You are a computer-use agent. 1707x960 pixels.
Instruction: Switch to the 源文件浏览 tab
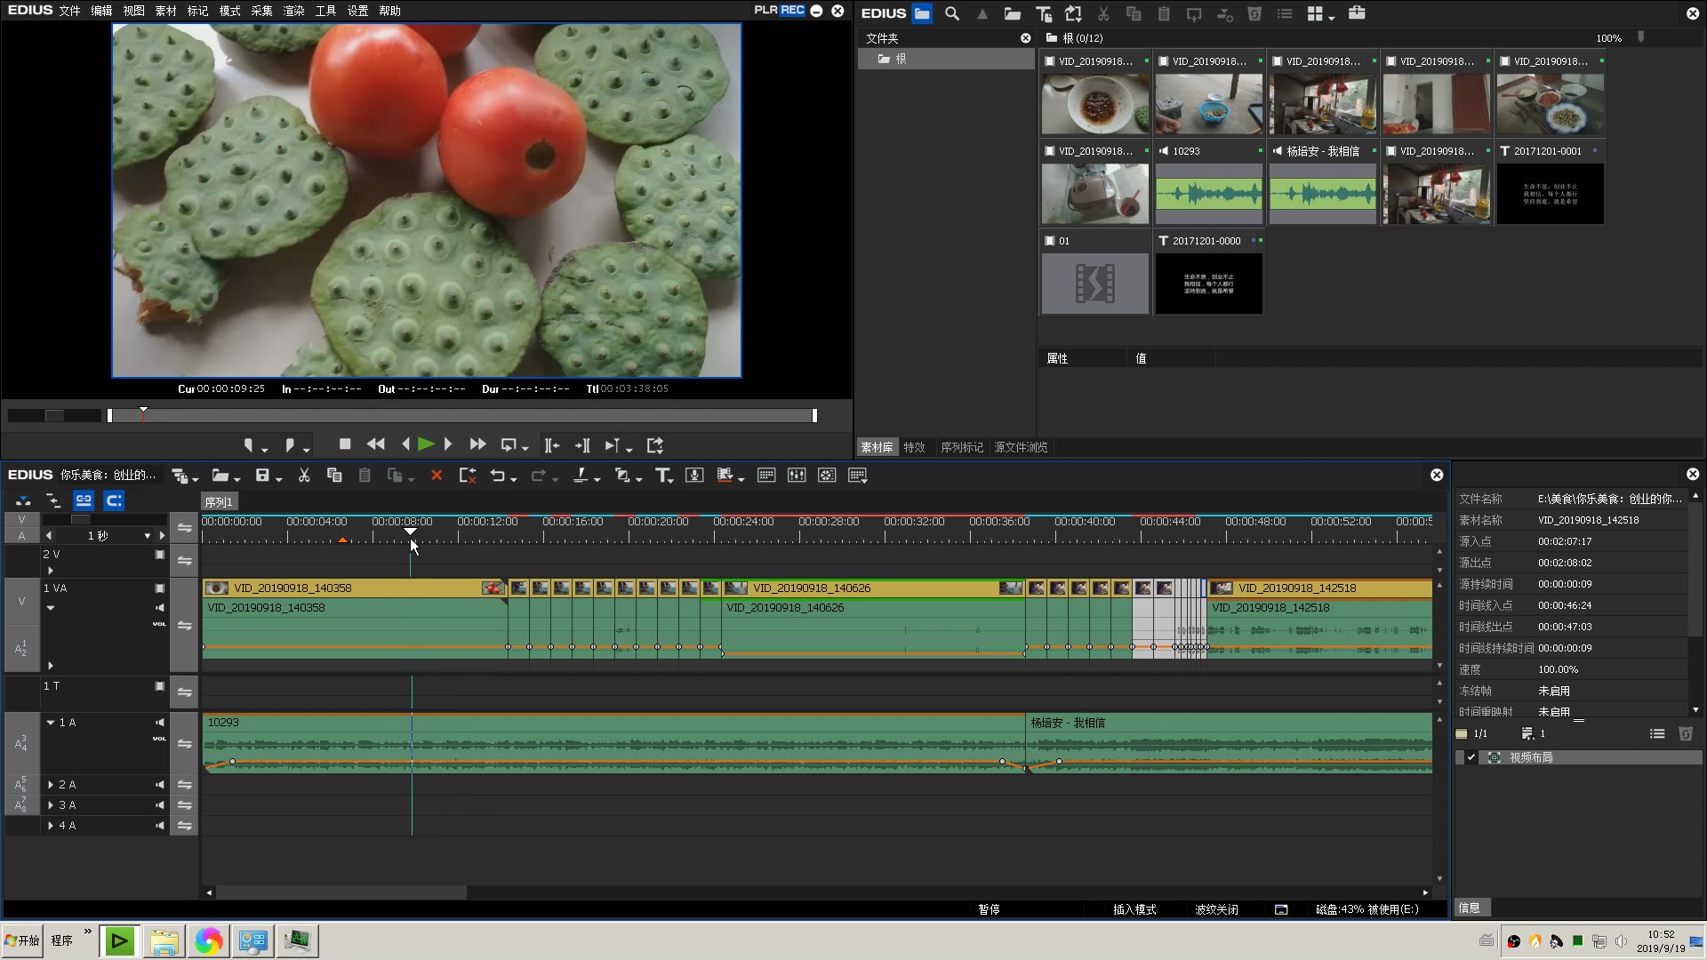1021,447
